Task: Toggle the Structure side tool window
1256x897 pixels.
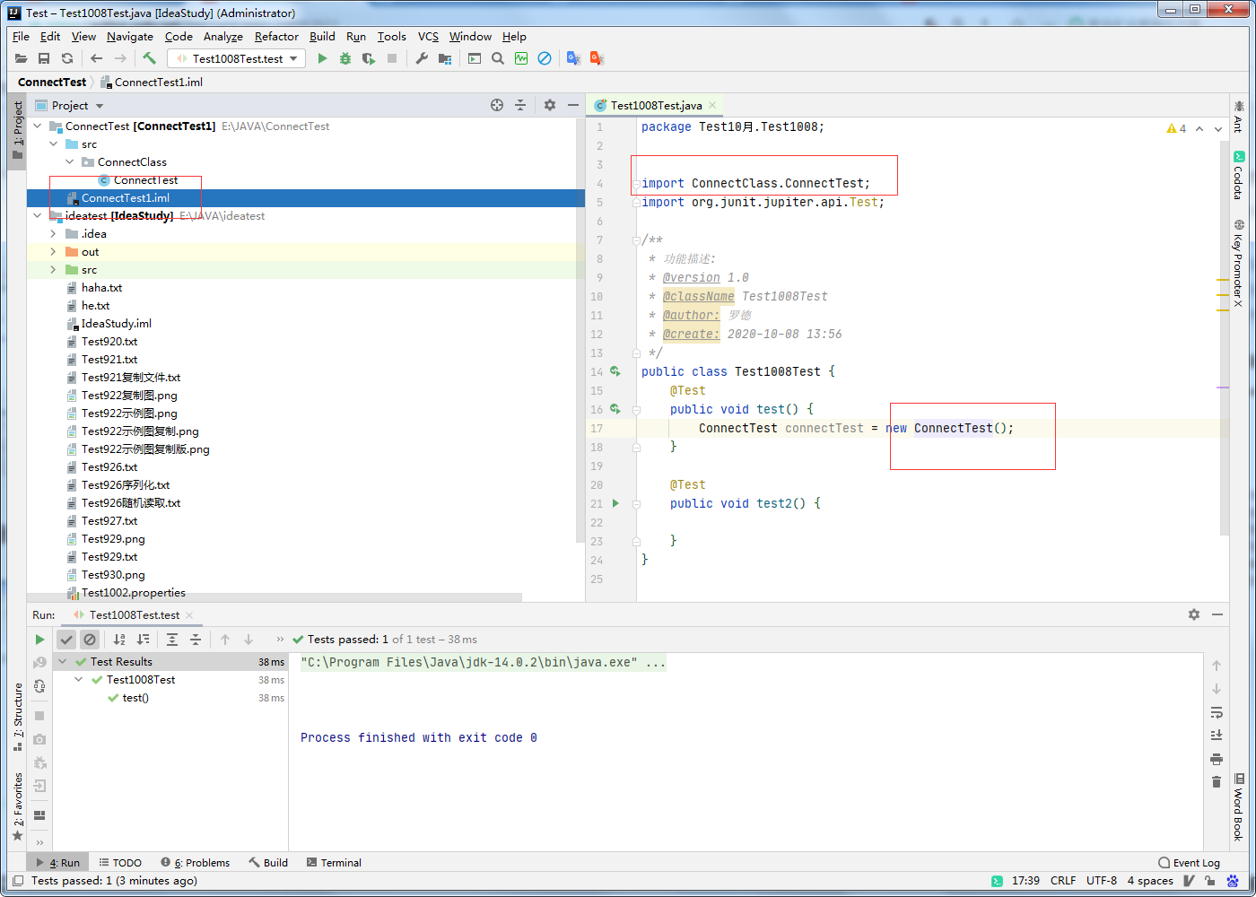Action: pyautogui.click(x=18, y=716)
